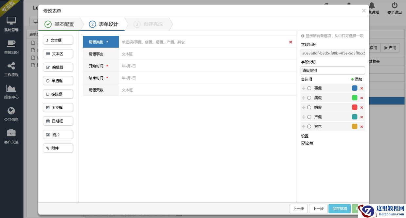
Task: Add a 下拉框 control to the form
Action: 58,108
